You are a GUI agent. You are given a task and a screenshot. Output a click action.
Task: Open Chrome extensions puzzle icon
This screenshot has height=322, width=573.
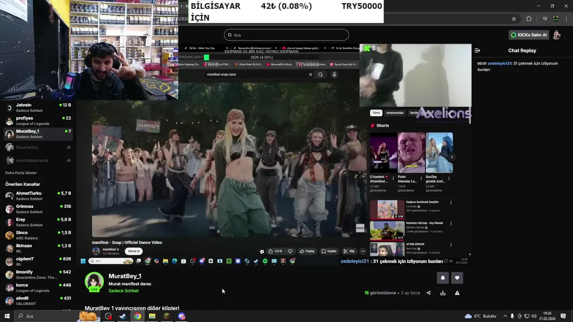[x=529, y=19]
